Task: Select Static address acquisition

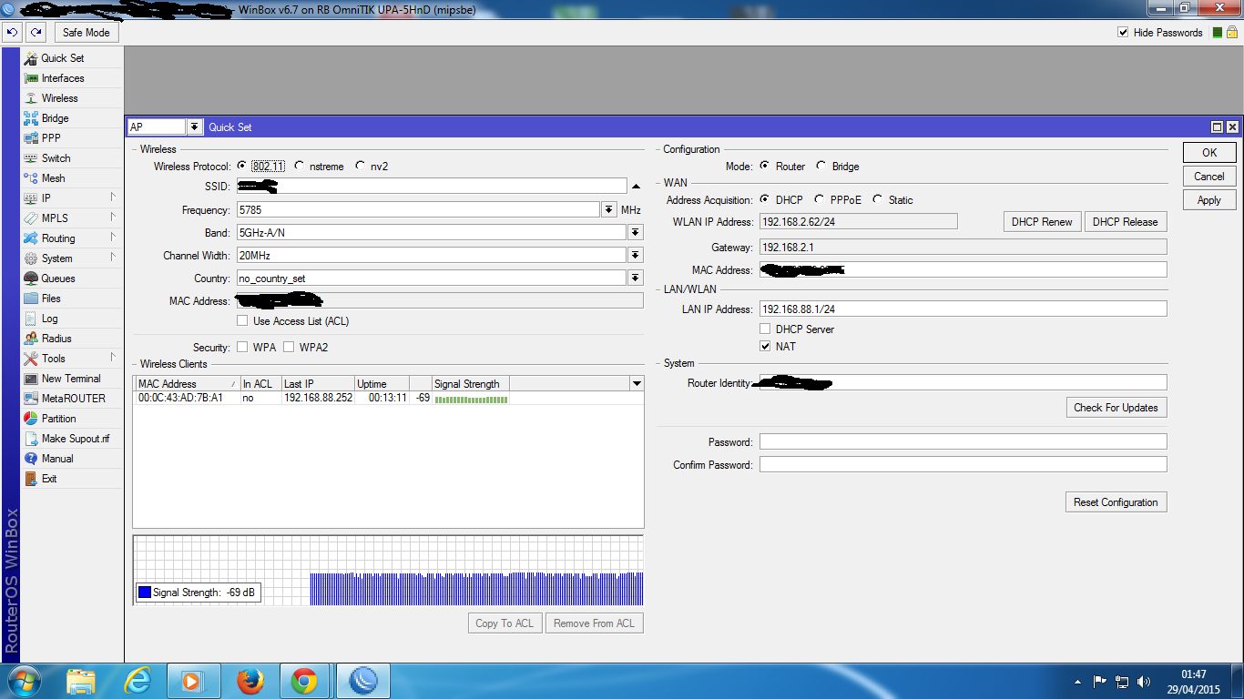Action: pos(878,200)
